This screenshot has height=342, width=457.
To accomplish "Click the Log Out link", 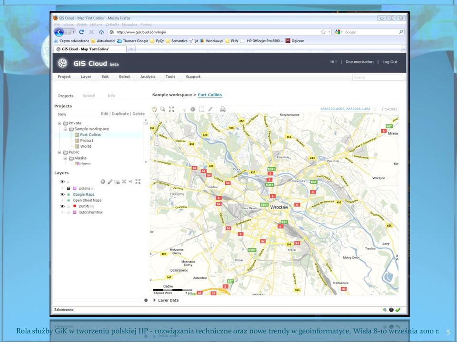I will tap(390, 62).
